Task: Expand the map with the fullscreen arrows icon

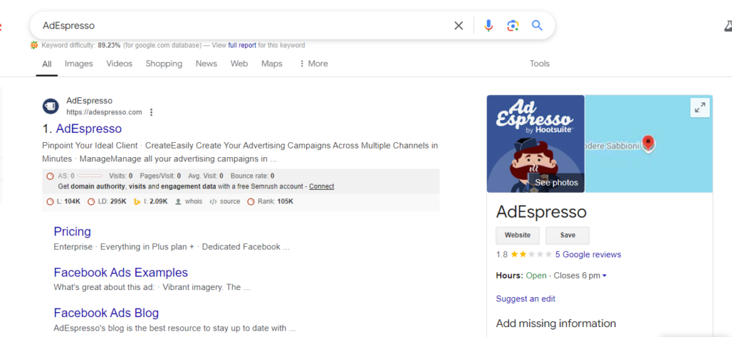Action: 700,108
